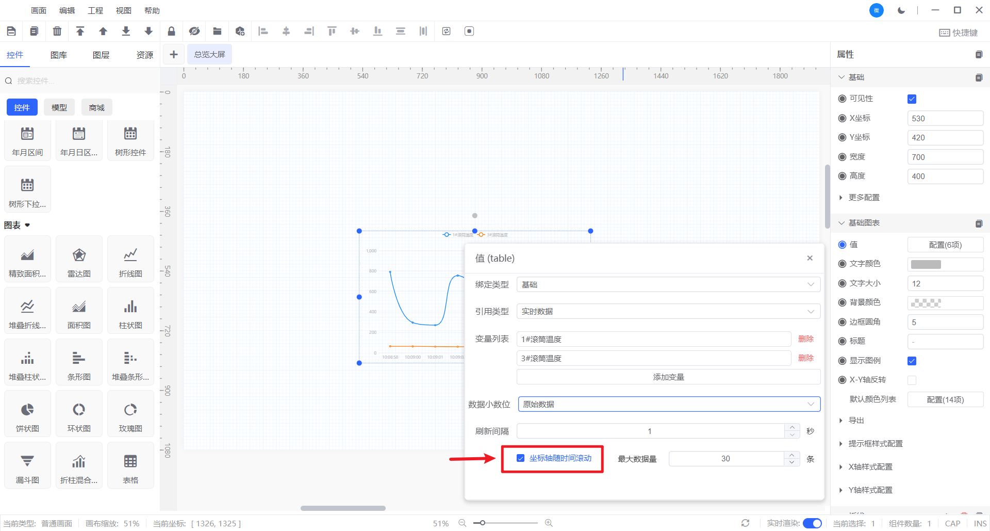Click the 添加变量 button
This screenshot has height=531, width=990.
point(668,377)
